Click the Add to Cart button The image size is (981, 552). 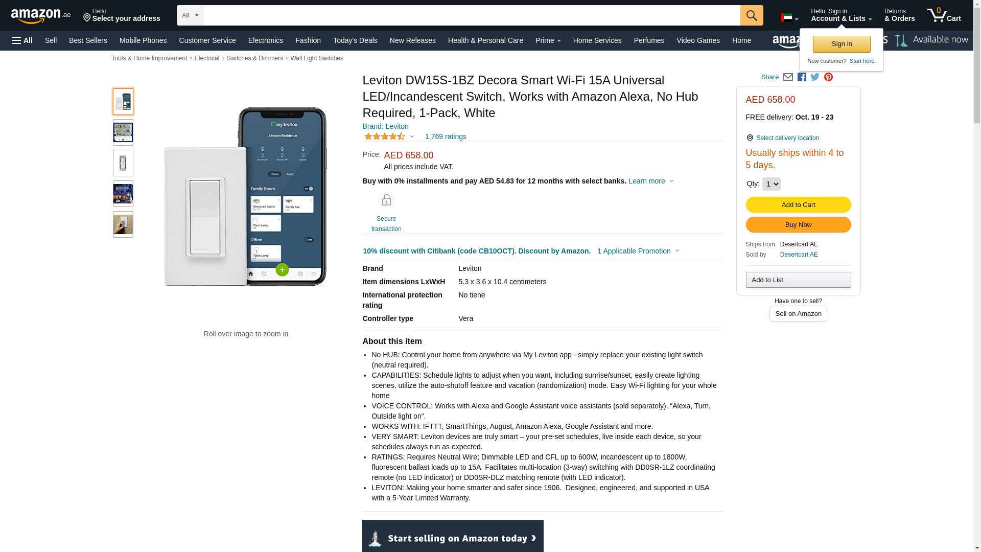[798, 205]
